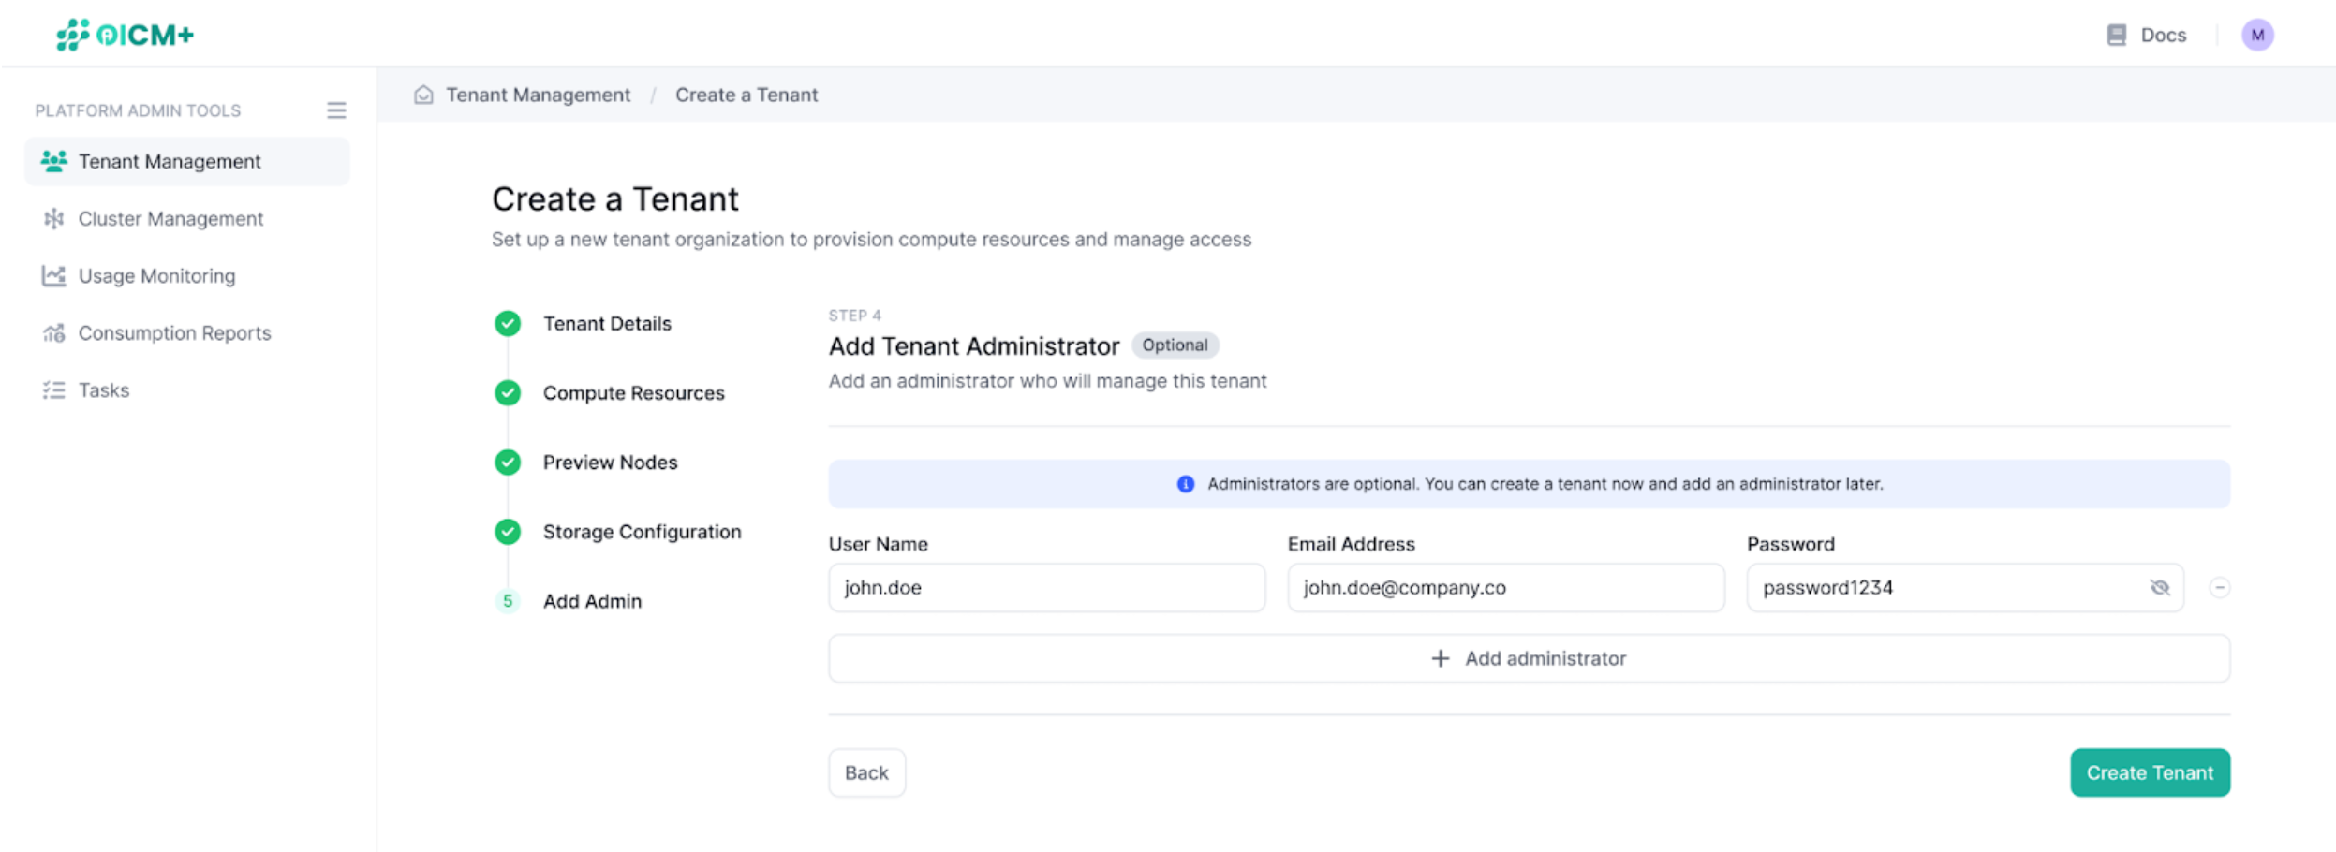Open Tenant Management from the sidebar
Image resolution: width=2336 pixels, height=852 pixels.
(169, 161)
